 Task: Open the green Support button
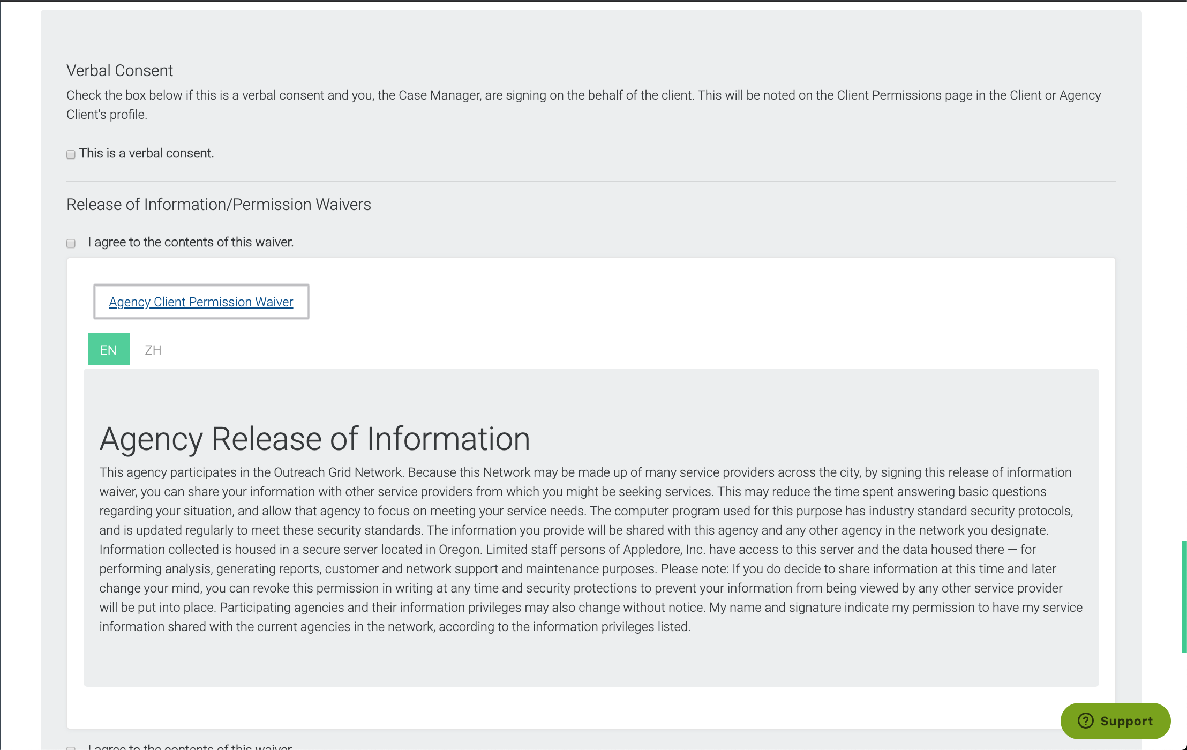[1115, 721]
